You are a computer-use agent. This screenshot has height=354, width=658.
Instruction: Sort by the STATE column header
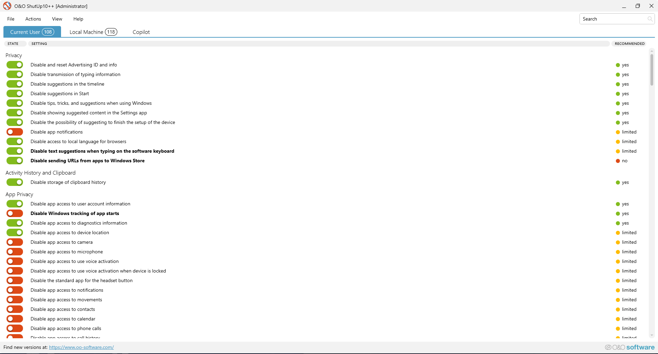coord(15,43)
